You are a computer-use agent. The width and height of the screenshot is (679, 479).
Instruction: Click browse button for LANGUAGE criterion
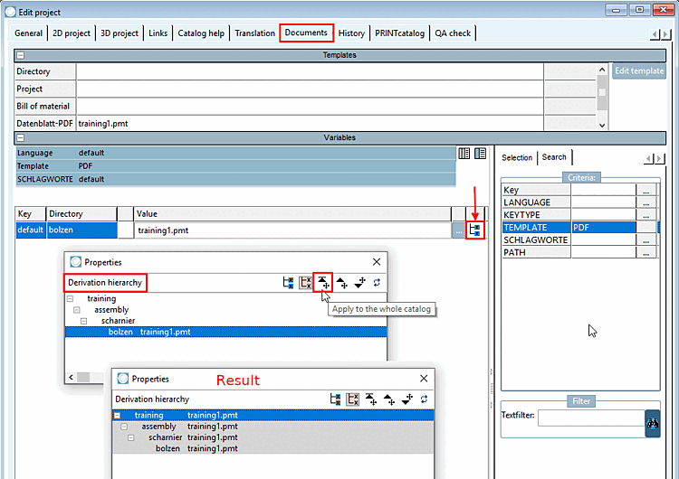[x=646, y=202]
